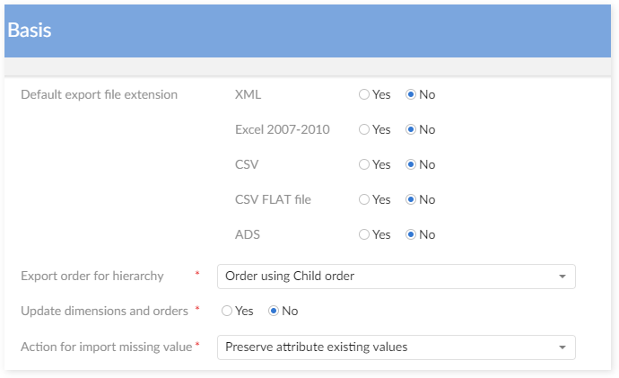Click the Default export file extension label
Image resolution: width=619 pixels, height=378 pixels.
pos(99,94)
